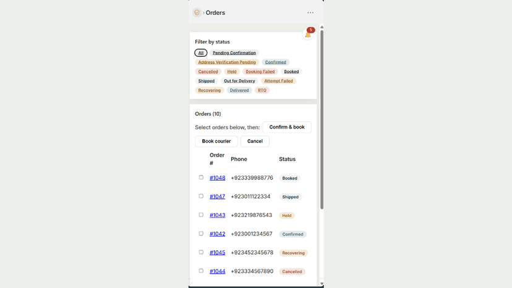The image size is (512, 288).
Task: Click phone number +923334567890
Action: [x=252, y=271]
